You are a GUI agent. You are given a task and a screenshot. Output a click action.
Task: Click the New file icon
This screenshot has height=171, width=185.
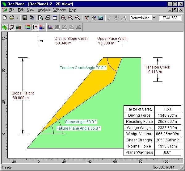(x=5, y=18)
